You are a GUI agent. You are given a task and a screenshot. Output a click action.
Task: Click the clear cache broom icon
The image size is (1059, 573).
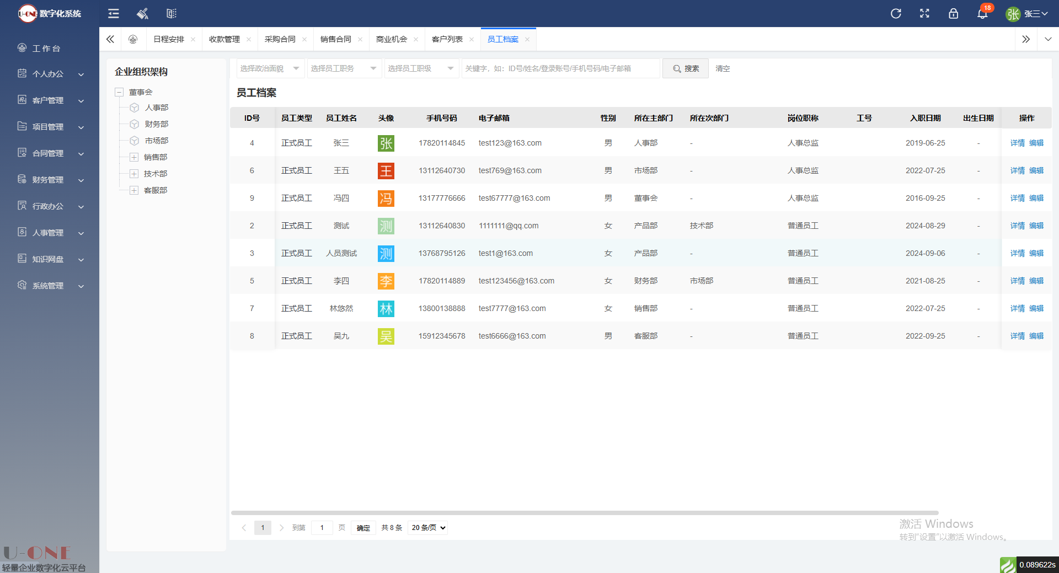142,14
